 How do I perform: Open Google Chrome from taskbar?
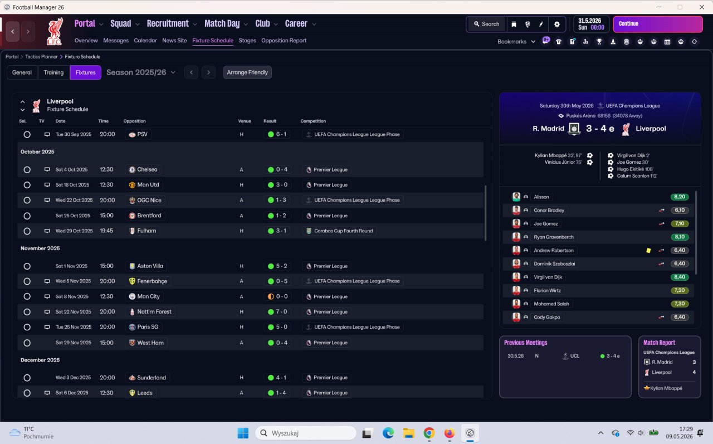(x=429, y=433)
